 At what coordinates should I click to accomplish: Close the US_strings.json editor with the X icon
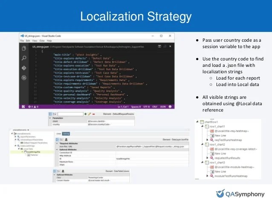coord(171,46)
